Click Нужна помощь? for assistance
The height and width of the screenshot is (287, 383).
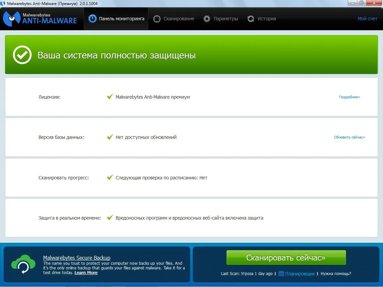point(336,273)
